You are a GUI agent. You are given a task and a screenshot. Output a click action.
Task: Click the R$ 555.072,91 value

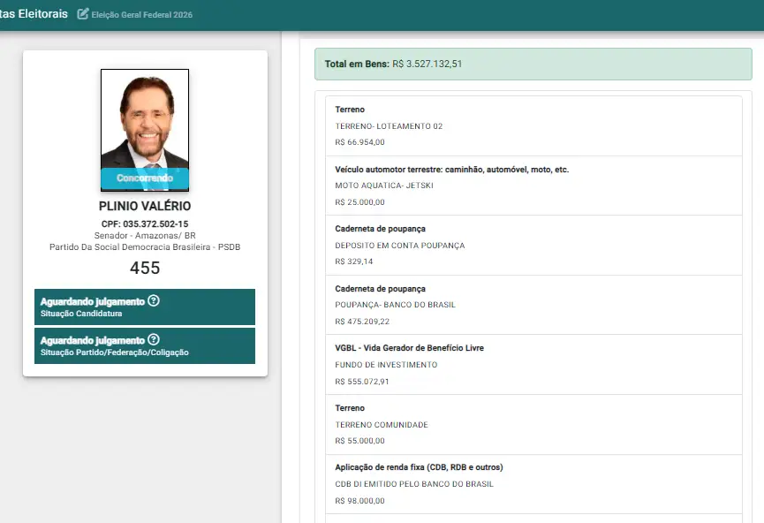[x=362, y=382]
